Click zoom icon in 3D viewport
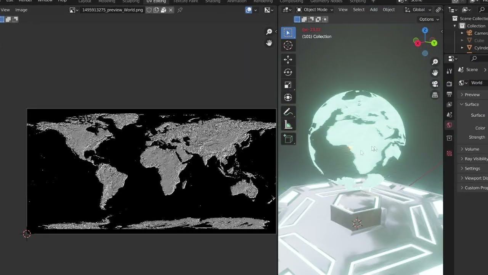 click(435, 62)
